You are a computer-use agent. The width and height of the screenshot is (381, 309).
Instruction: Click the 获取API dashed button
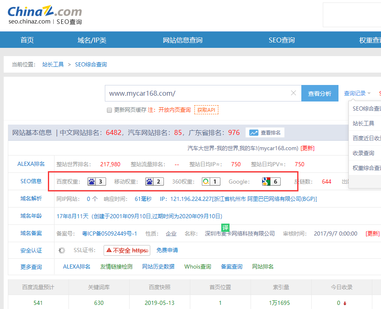tap(206, 110)
